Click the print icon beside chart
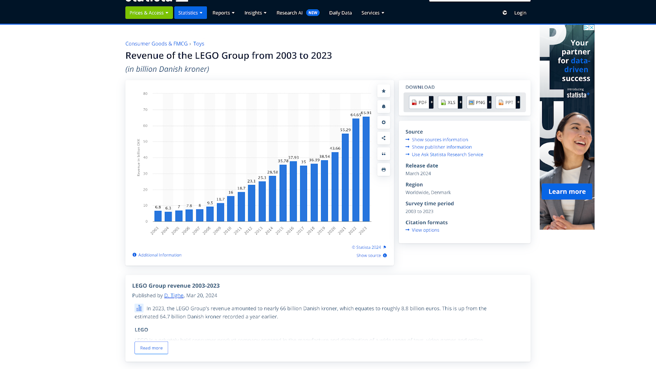The image size is (656, 369). coord(383,169)
